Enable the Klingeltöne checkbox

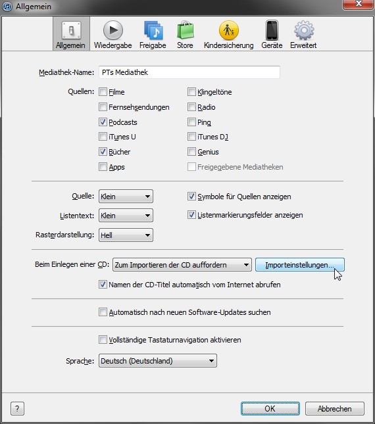tap(191, 92)
